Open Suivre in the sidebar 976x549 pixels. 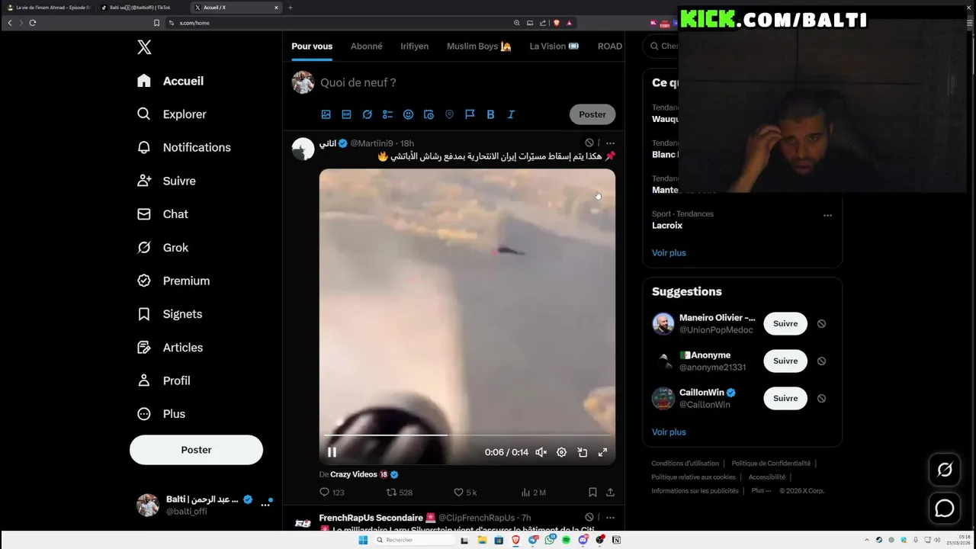click(166, 181)
